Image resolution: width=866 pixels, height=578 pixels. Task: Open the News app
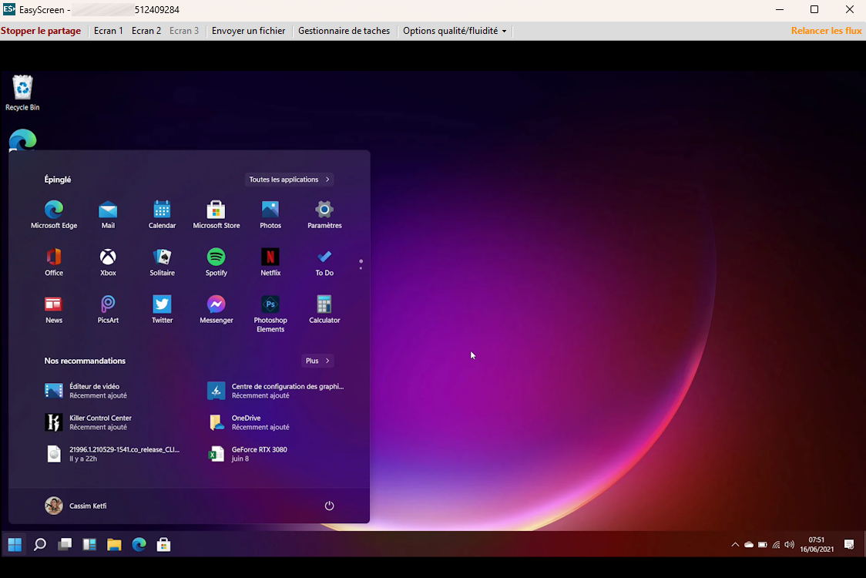point(54,310)
